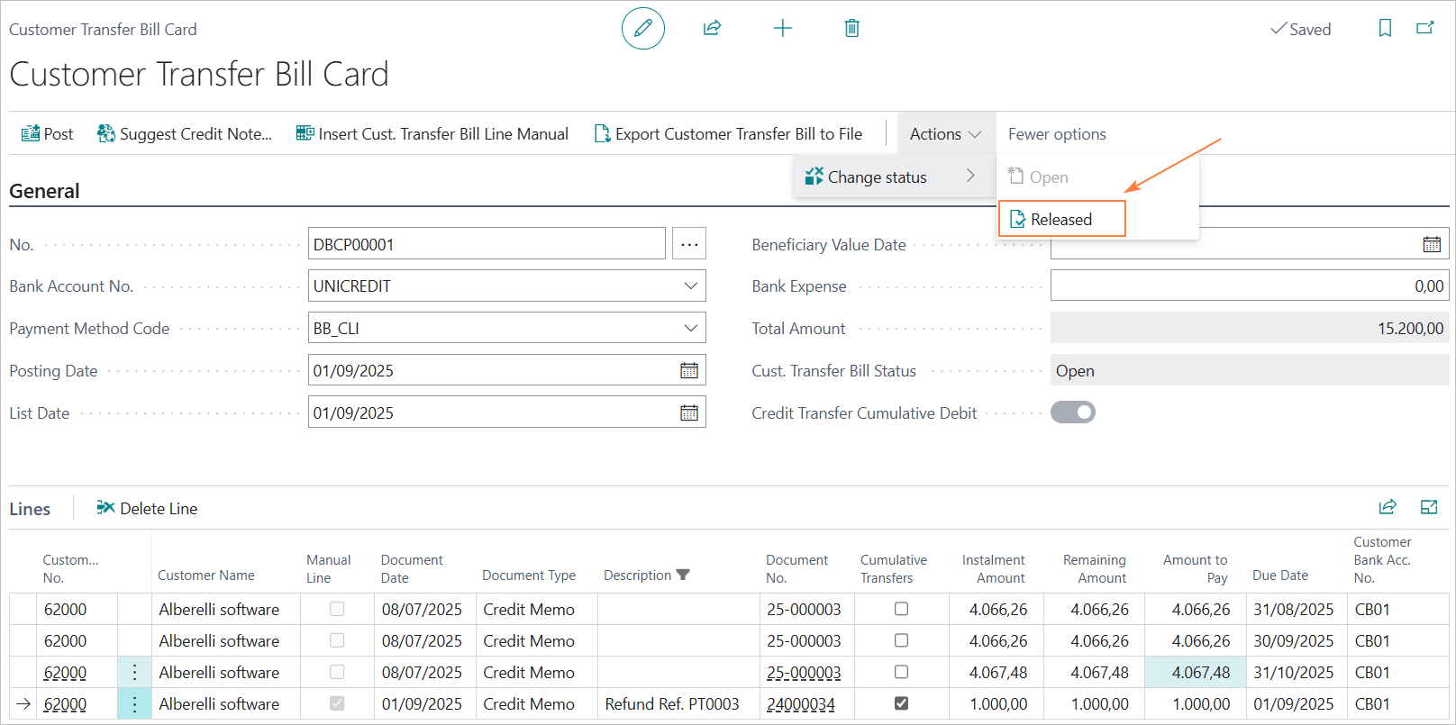Viewport: 1456px width, 725px height.
Task: Click the plus icon to create new
Action: 782,29
